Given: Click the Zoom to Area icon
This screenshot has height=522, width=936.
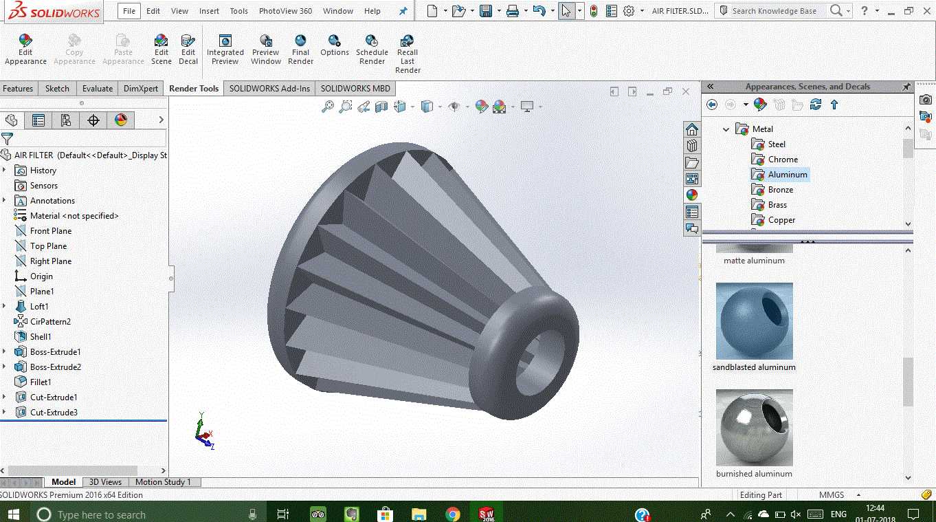Looking at the screenshot, I should pos(346,107).
